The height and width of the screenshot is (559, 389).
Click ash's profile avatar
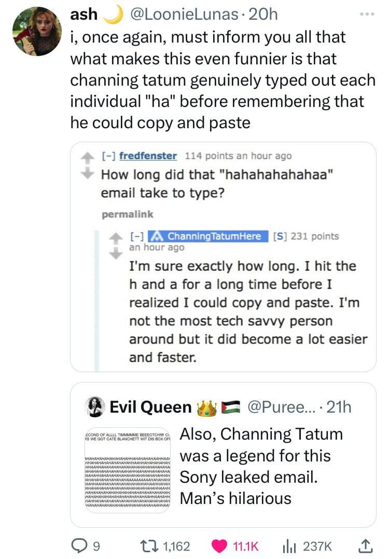pyautogui.click(x=36, y=31)
